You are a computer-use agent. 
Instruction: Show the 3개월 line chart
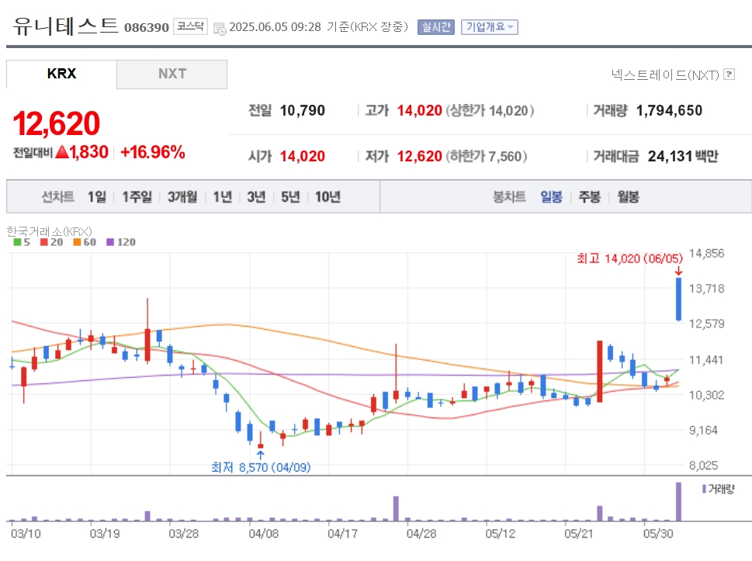click(182, 196)
